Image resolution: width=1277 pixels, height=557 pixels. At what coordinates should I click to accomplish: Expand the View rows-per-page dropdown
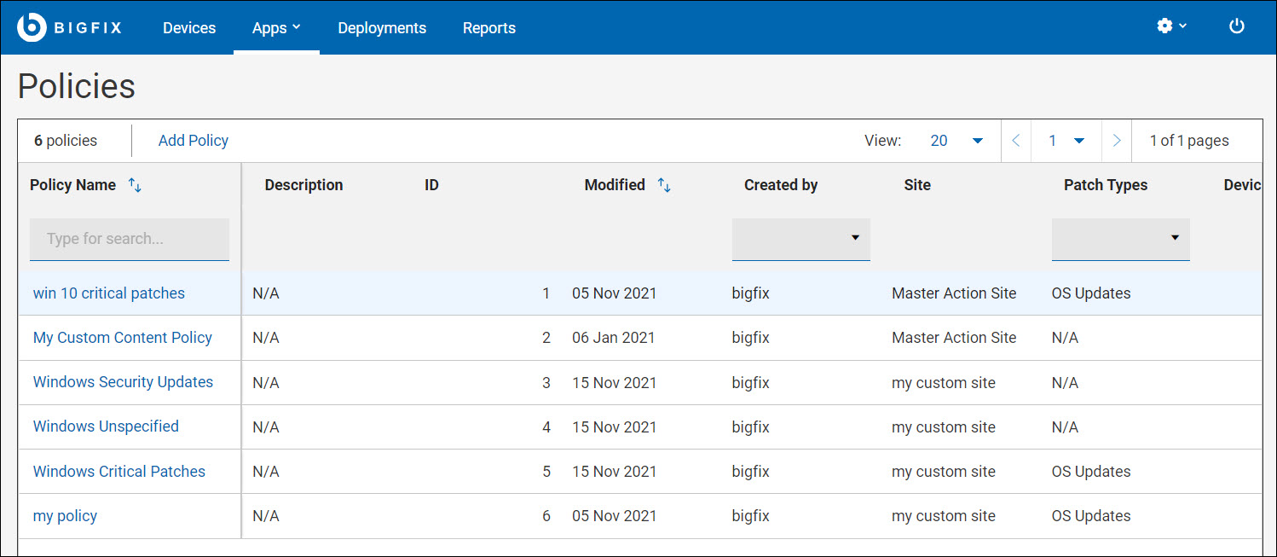pos(956,141)
